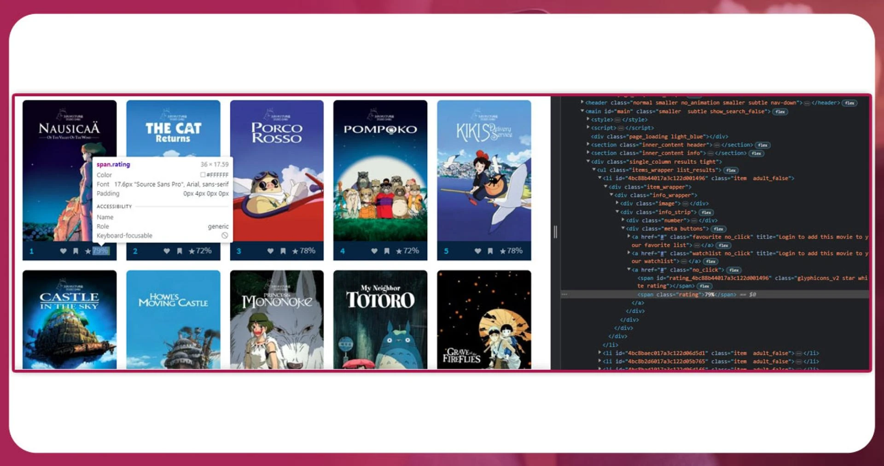Expand the header element node
This screenshot has height=466, width=884.
582,102
